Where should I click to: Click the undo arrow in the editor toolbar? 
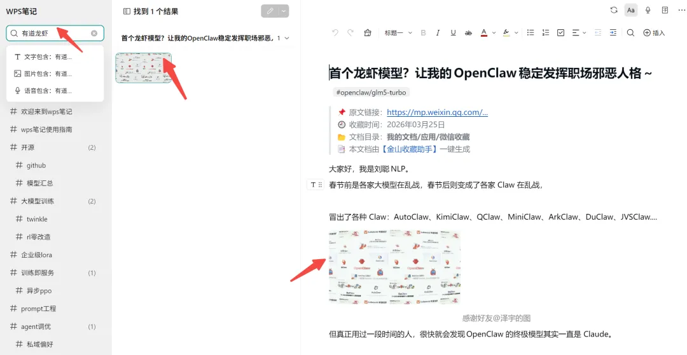335,33
